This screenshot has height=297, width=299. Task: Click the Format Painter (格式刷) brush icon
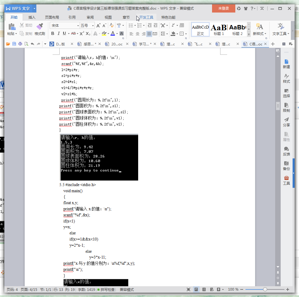click(40, 26)
